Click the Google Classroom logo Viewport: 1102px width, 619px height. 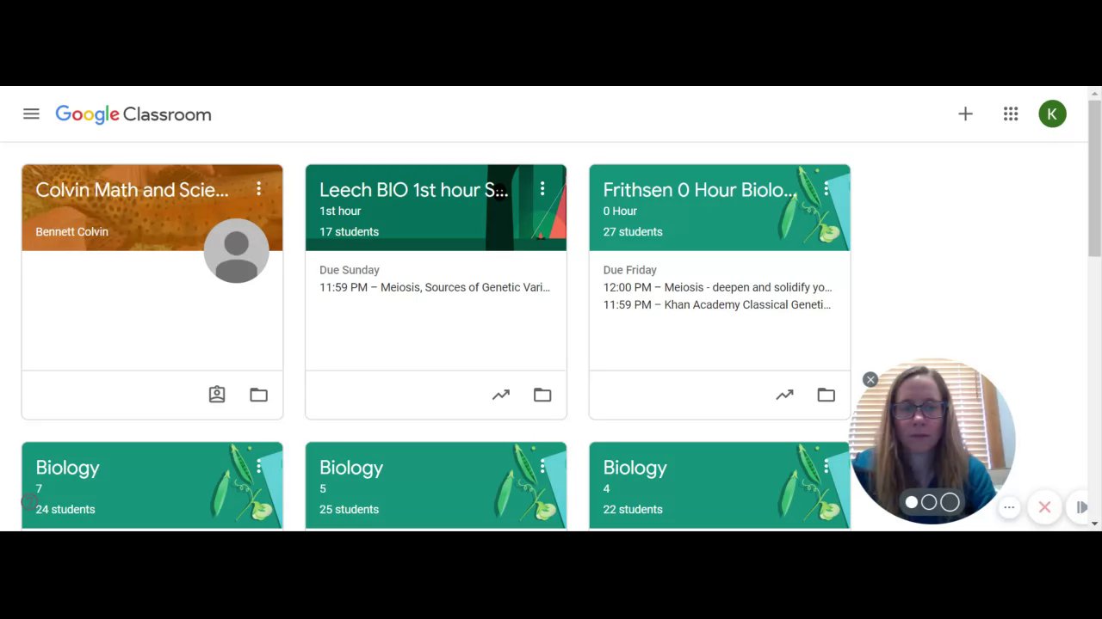pyautogui.click(x=133, y=114)
